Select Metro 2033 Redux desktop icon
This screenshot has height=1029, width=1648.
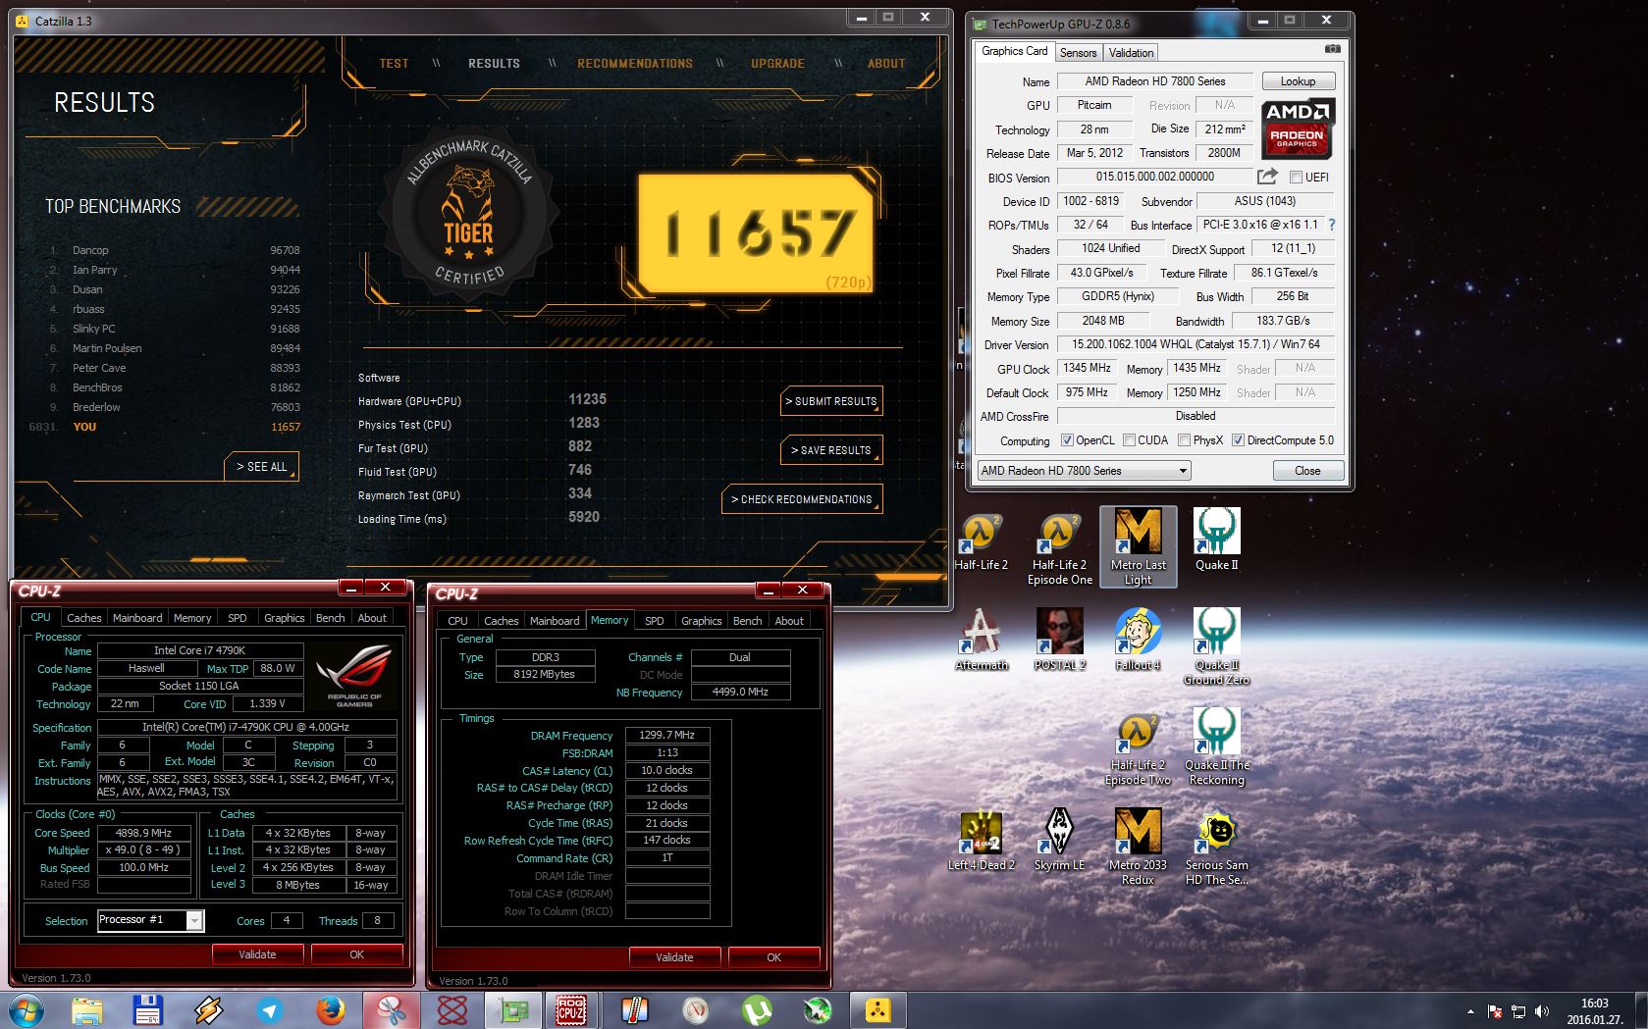tap(1138, 847)
